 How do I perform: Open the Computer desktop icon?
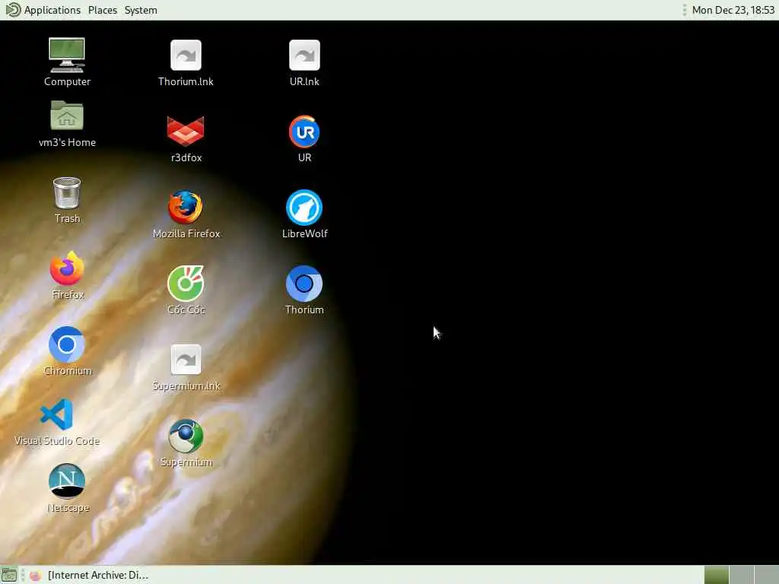pos(67,55)
